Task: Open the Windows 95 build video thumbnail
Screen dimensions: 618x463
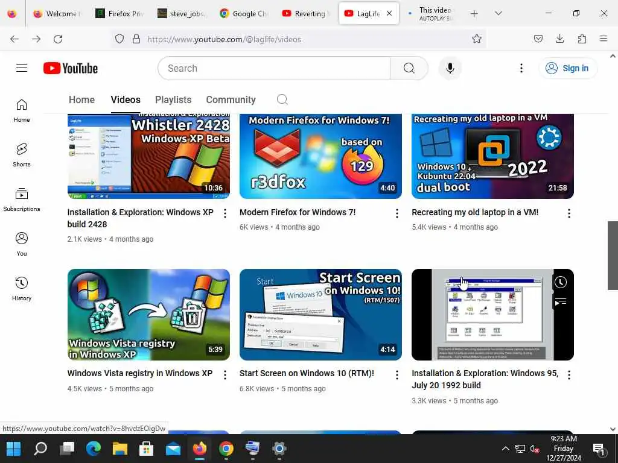Action: click(x=492, y=315)
